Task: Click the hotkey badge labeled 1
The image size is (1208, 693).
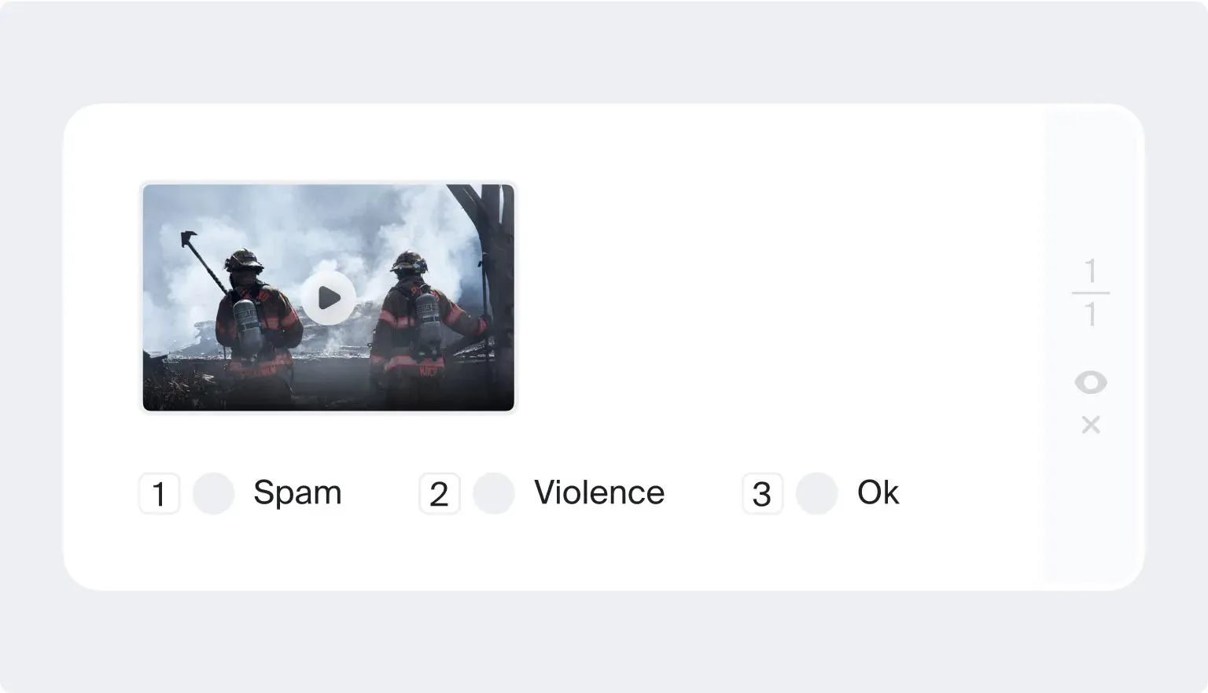Action: click(x=159, y=494)
